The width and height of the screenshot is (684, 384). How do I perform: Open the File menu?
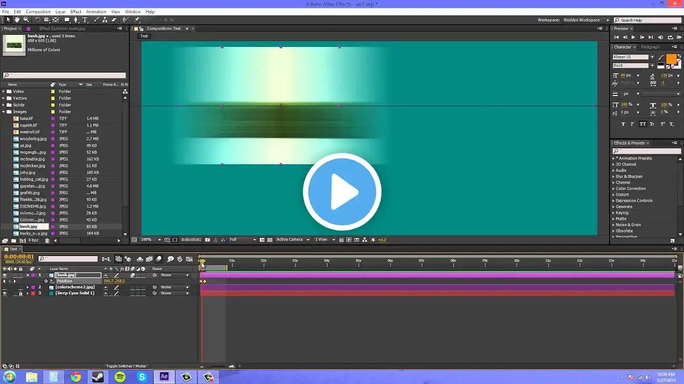coord(6,12)
